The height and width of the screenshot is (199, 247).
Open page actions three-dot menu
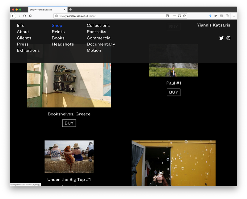point(174,16)
